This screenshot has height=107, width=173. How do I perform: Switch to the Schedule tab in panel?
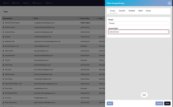(x=132, y=11)
